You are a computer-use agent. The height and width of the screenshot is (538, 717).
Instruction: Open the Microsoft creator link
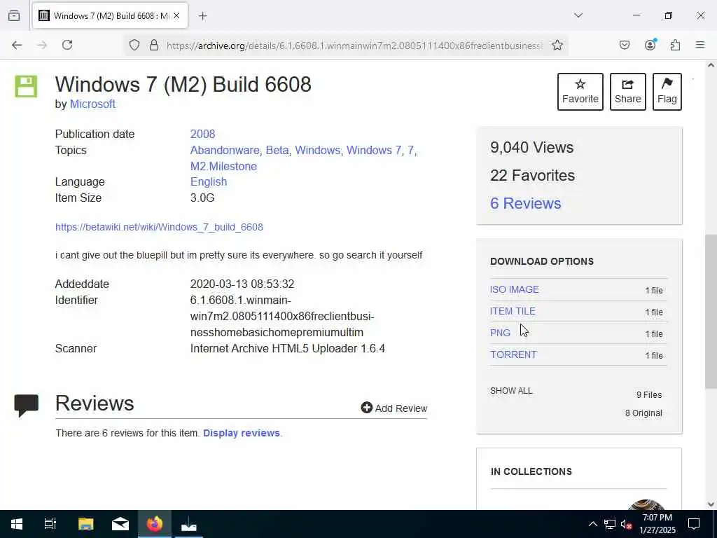[x=92, y=104]
